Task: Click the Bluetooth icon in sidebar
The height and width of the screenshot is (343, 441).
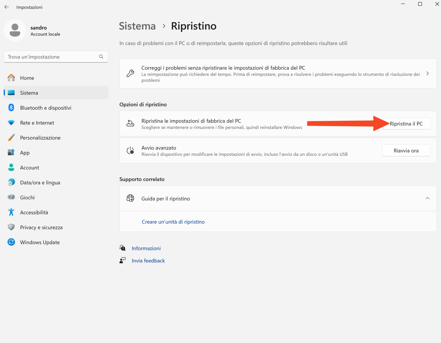Action: click(11, 108)
